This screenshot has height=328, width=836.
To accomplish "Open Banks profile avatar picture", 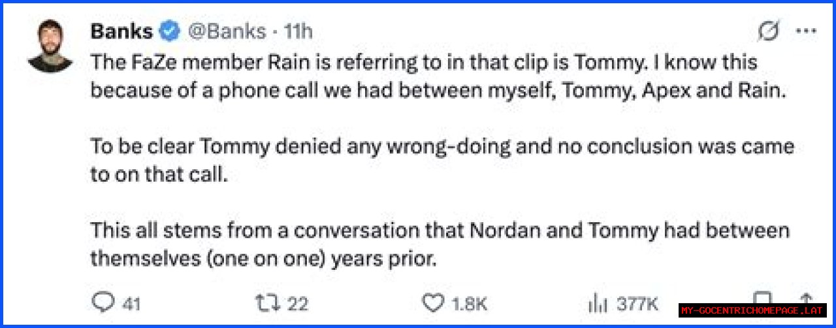I will 50,46.
